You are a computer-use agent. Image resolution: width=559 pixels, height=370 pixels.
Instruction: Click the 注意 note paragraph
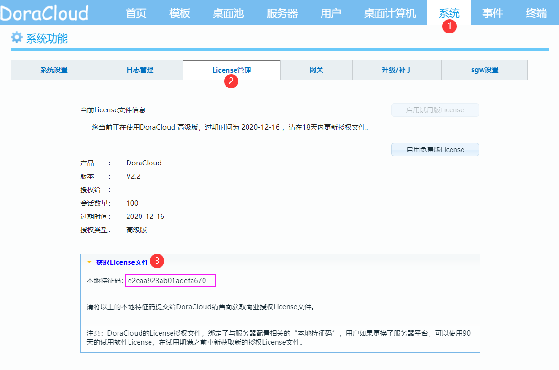pyautogui.click(x=279, y=337)
